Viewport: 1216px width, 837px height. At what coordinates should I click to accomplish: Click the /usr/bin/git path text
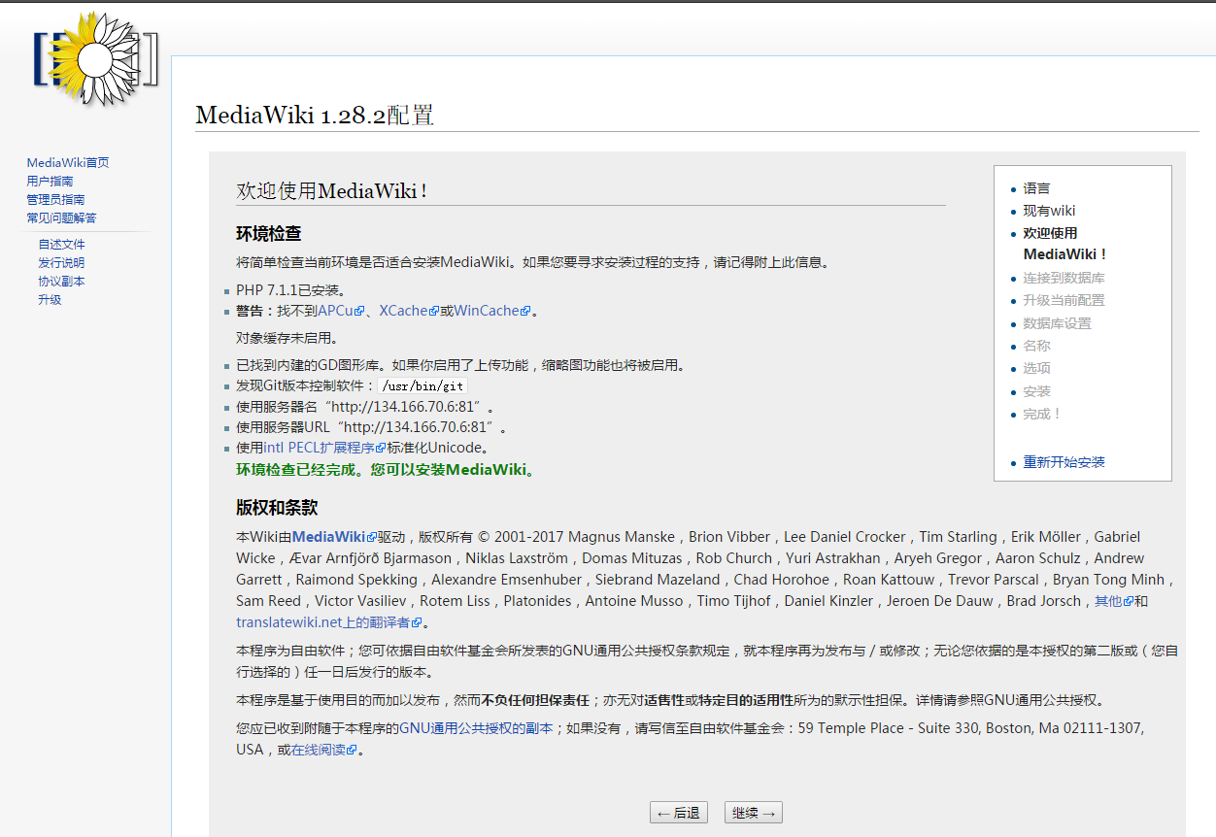(422, 385)
